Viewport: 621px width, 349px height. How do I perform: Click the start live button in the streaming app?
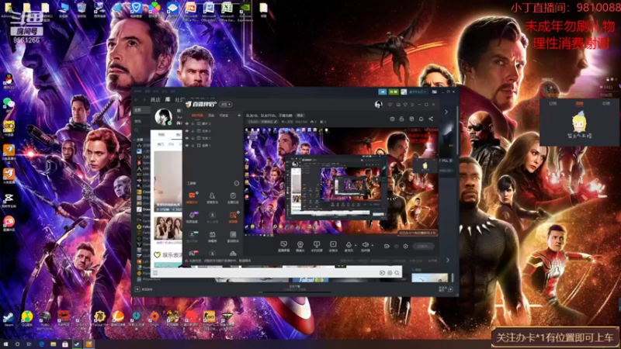(x=423, y=246)
